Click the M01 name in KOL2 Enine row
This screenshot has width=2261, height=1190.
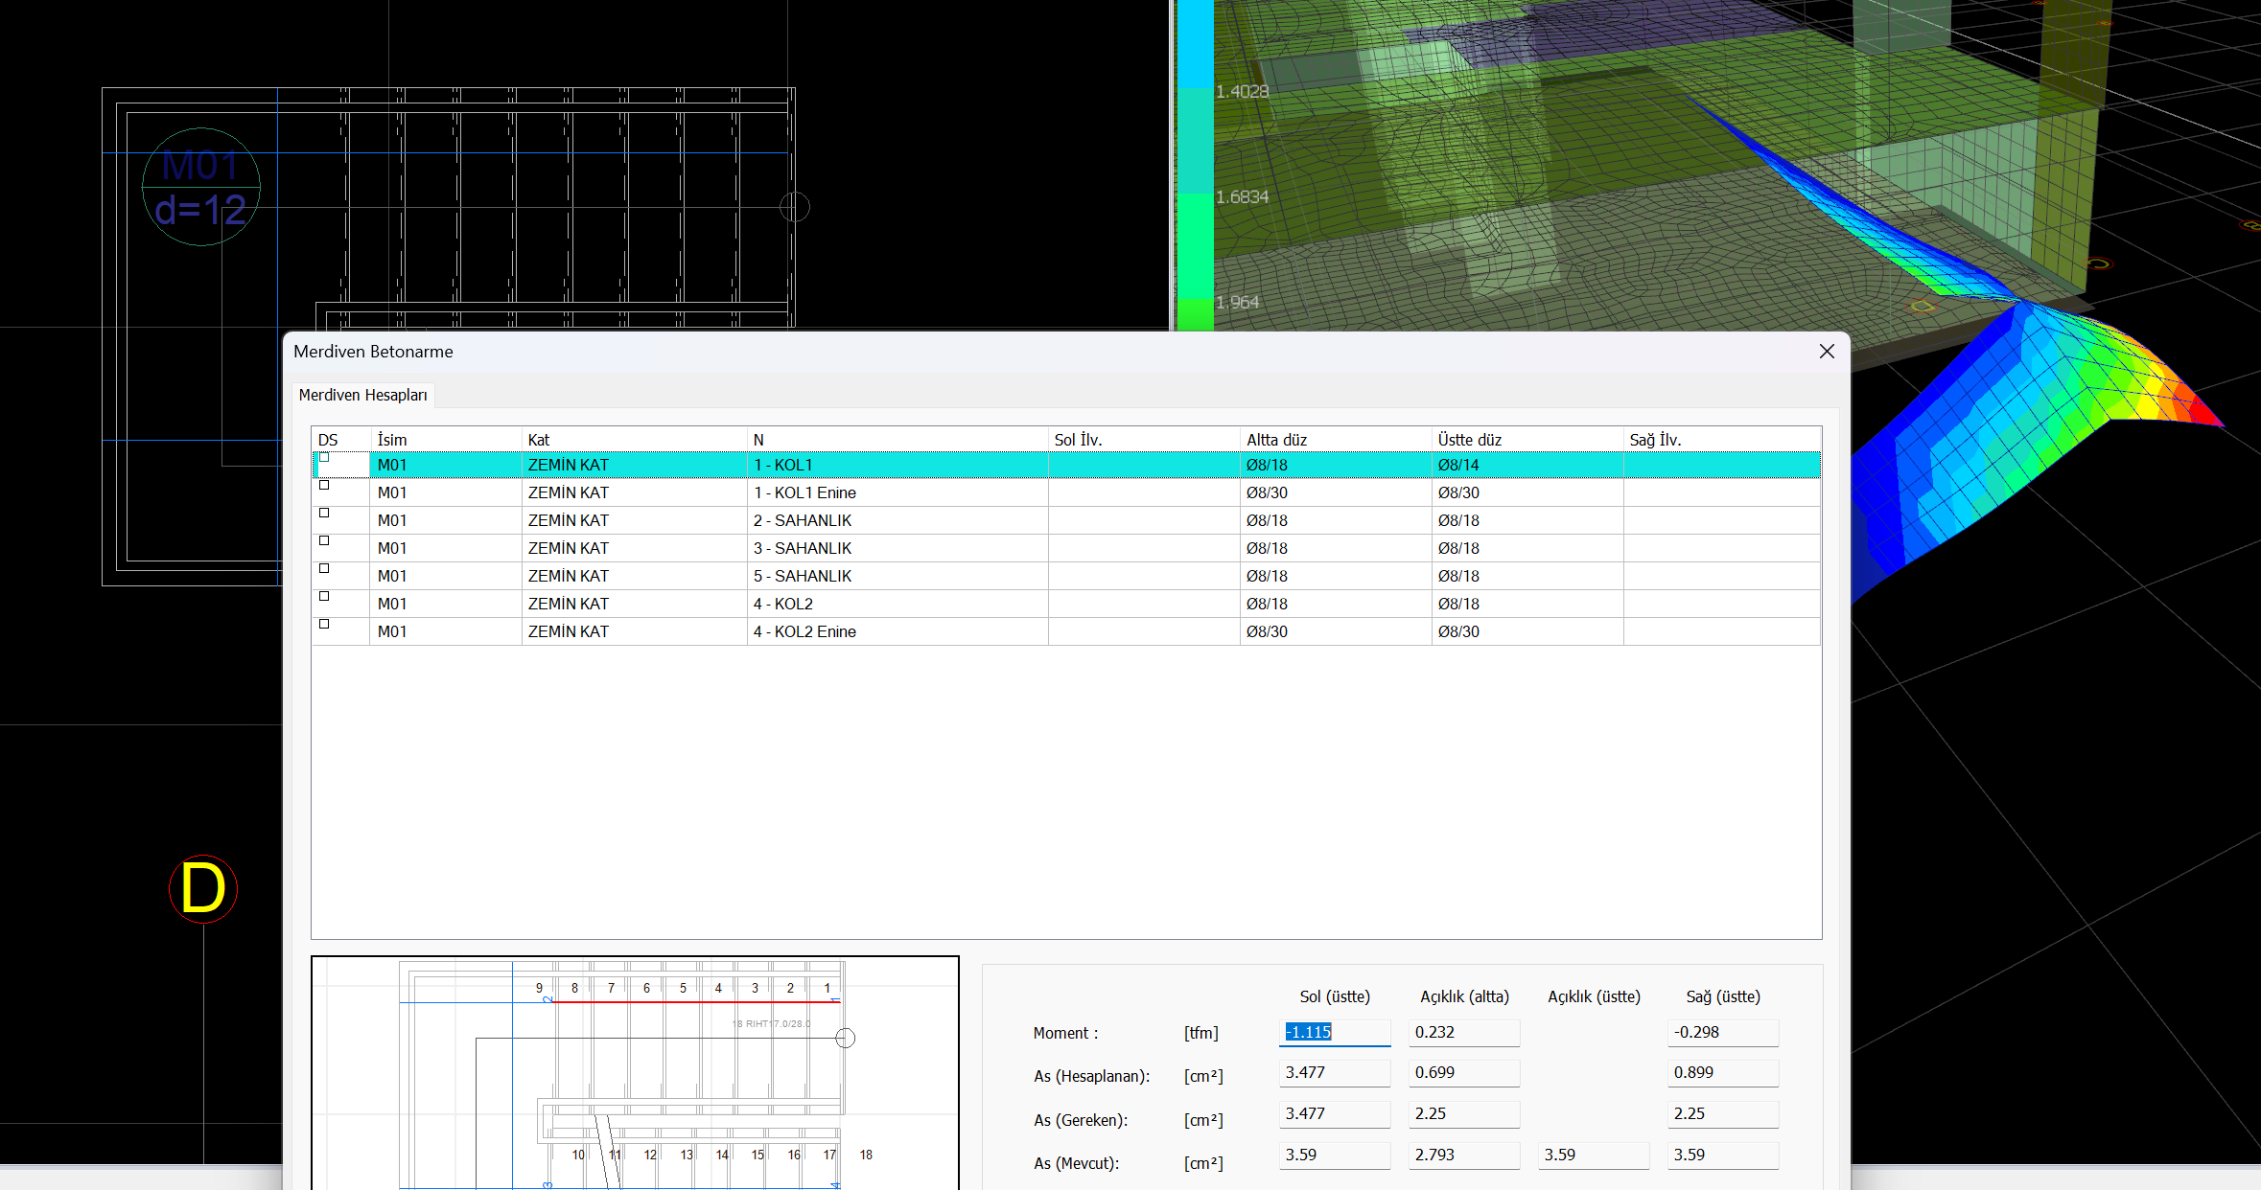[446, 631]
